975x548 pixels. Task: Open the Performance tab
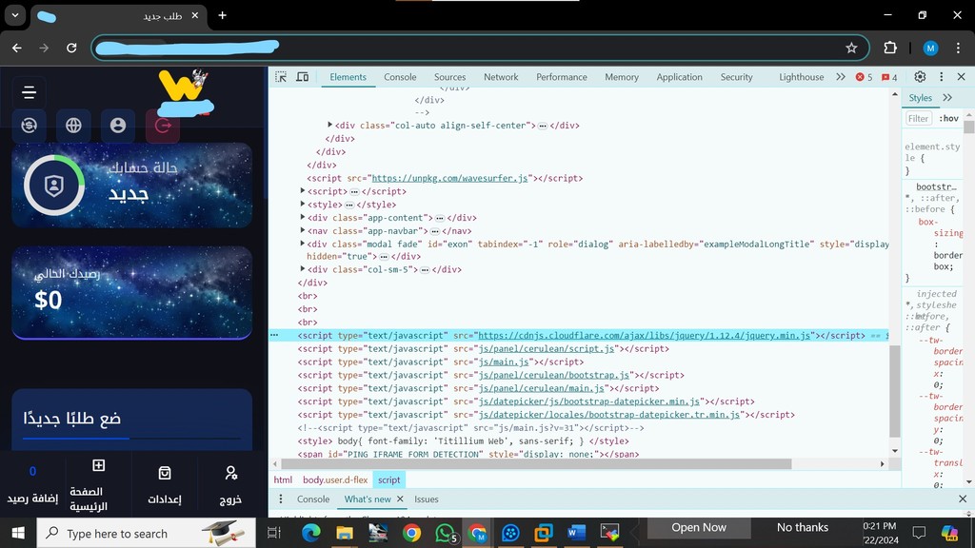pos(562,77)
